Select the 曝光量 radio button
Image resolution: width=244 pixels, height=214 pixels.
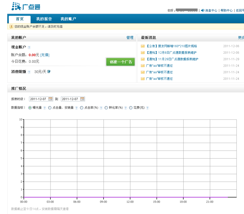point(30,108)
